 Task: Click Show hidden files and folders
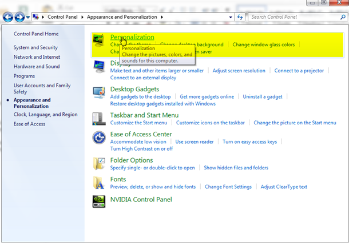point(236,168)
